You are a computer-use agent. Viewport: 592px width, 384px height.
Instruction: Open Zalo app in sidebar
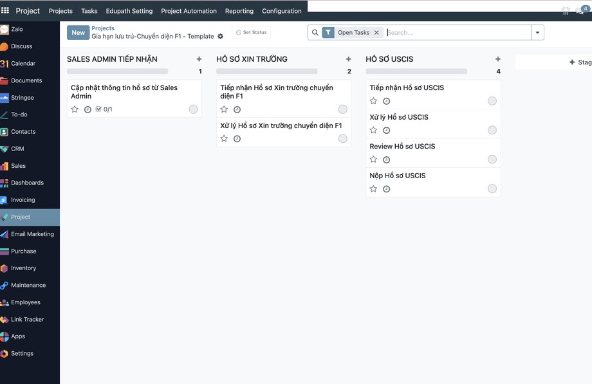(30, 29)
